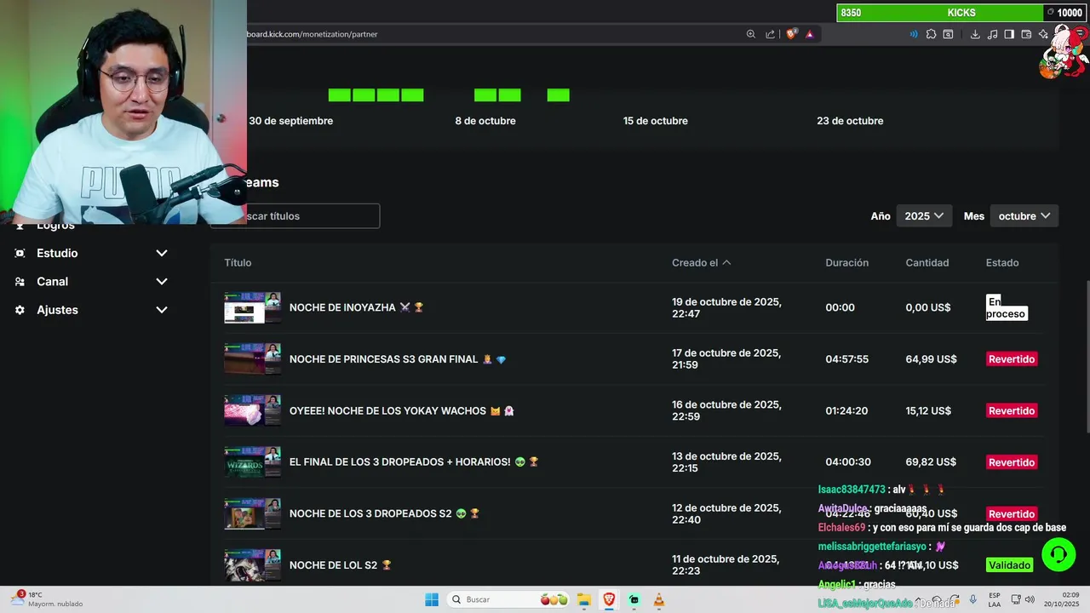
Task: Open the music note playlist icon
Action: tap(992, 34)
